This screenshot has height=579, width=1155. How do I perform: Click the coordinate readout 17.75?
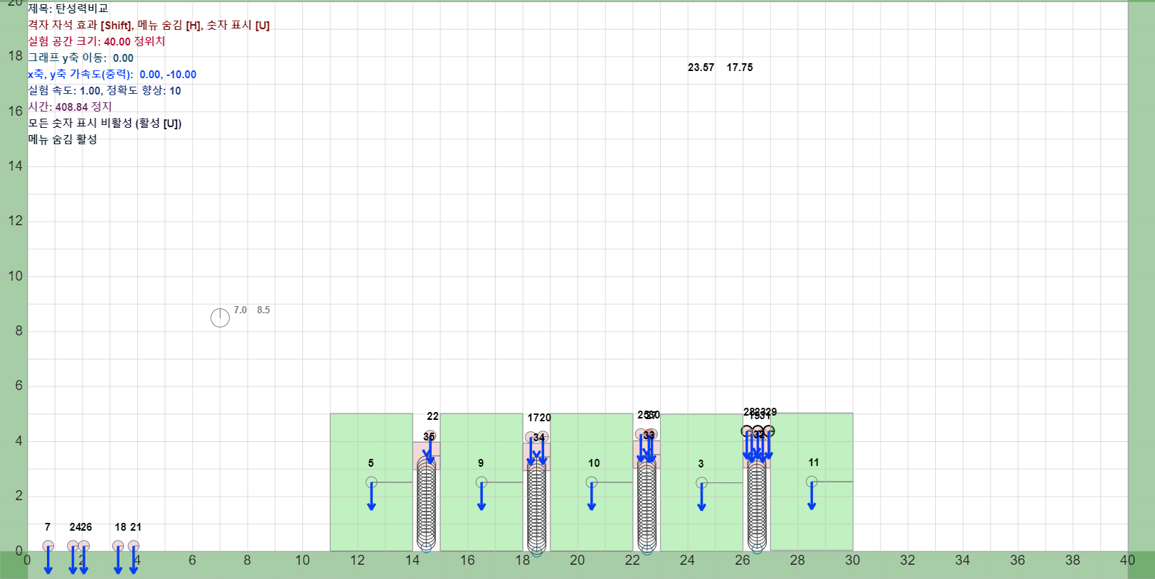740,67
